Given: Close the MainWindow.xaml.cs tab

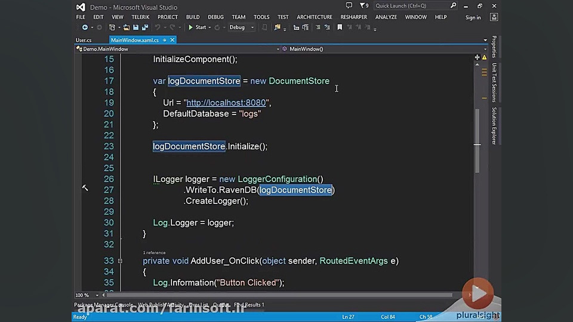Looking at the screenshot, I should 172,40.
